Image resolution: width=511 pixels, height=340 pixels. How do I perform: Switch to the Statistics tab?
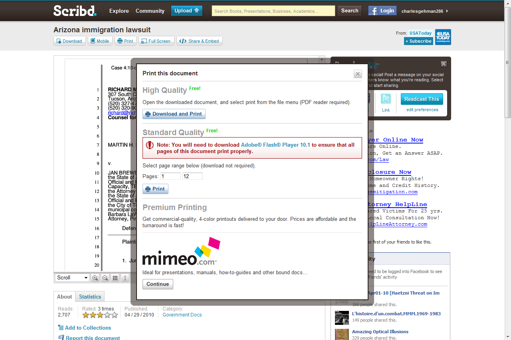90,297
